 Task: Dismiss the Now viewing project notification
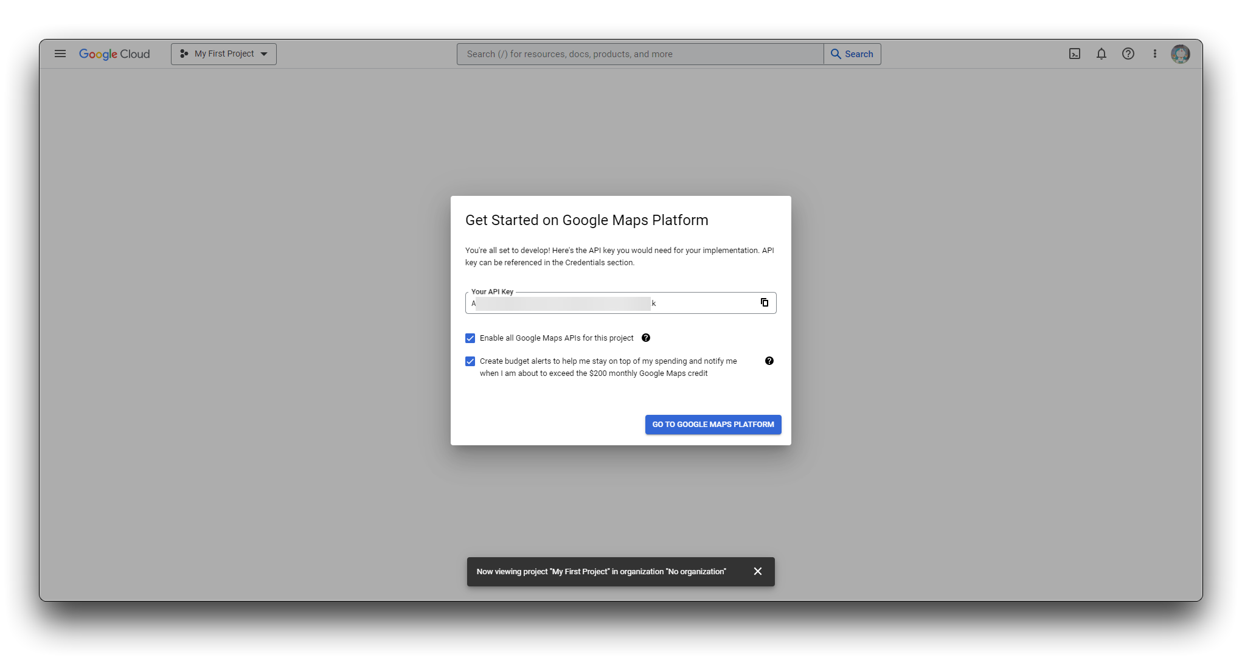point(758,572)
